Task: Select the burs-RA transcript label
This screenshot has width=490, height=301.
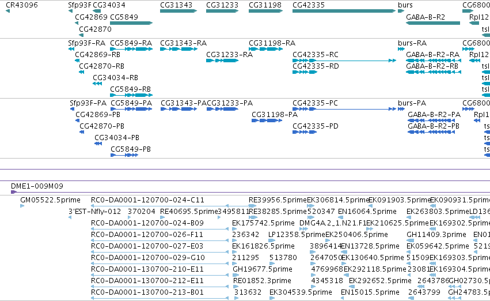Action: 412,43
